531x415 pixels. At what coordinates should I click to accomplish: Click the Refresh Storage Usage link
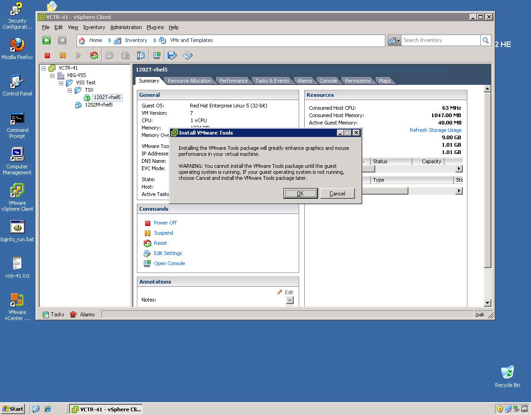click(x=436, y=130)
